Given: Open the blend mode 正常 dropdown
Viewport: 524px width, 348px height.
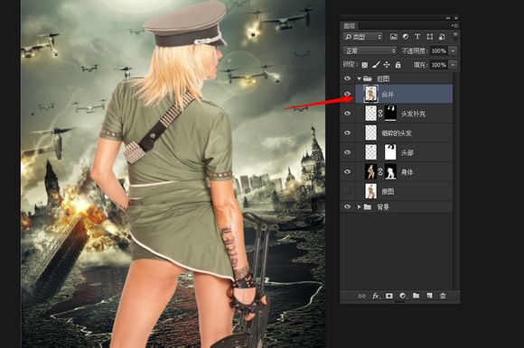Looking at the screenshot, I should coord(370,50).
